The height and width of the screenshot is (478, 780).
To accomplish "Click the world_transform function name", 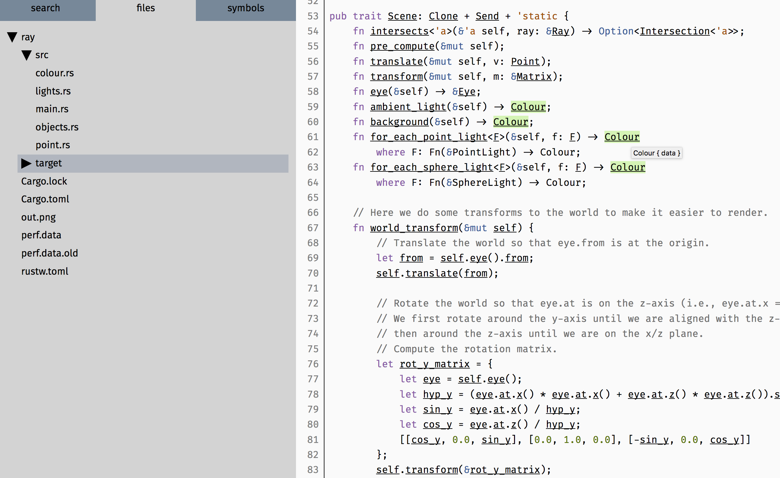I will [x=414, y=228].
